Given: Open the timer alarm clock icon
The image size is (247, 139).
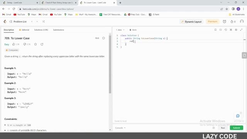Looking at the screenshot, I should (224, 22).
